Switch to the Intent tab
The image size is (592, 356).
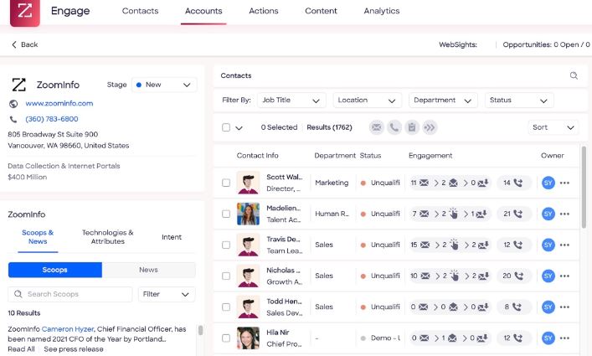coord(172,237)
